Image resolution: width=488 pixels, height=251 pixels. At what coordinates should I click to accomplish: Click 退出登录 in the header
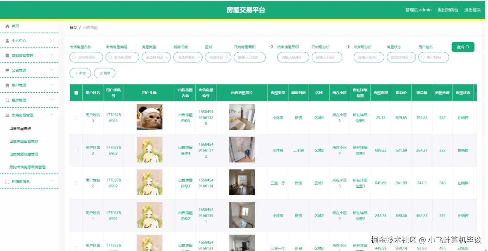(x=473, y=10)
